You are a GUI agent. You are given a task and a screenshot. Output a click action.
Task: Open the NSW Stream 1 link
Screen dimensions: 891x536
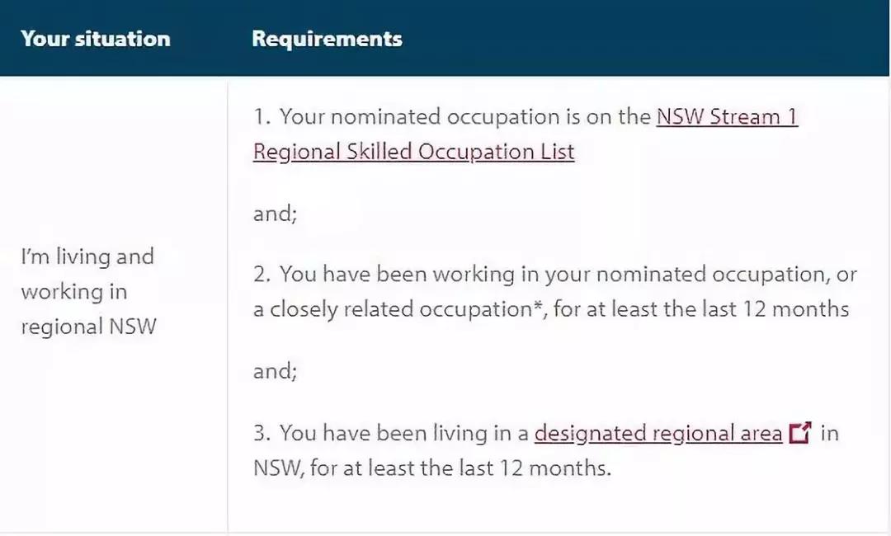(727, 117)
